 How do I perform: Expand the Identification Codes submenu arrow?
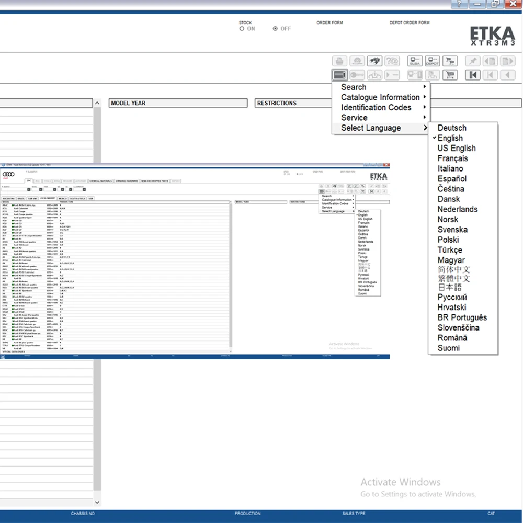click(x=425, y=107)
